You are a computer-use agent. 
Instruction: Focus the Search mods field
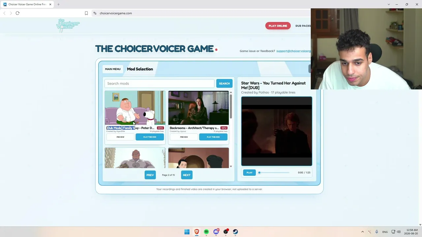160,84
